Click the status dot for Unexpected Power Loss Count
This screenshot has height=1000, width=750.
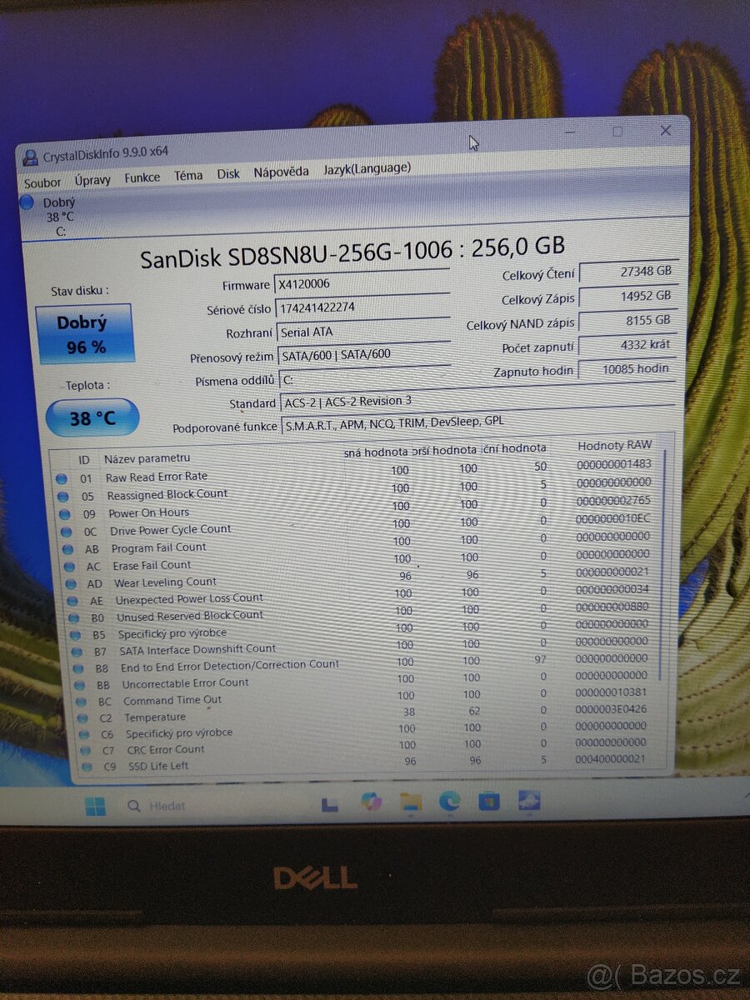point(71,601)
